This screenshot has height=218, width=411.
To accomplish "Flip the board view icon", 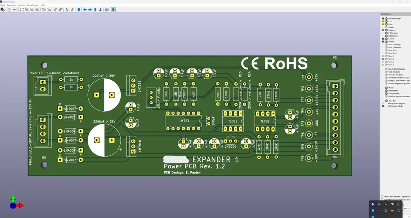I will coord(78,10).
